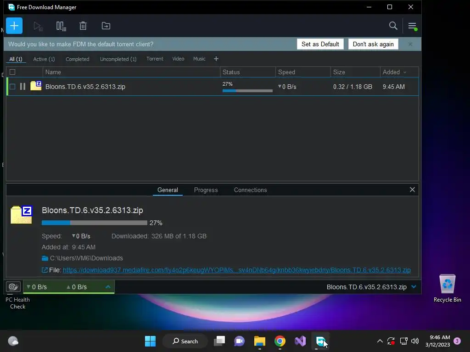Image resolution: width=470 pixels, height=352 pixels.
Task: Click external link icon beside File
Action: (x=45, y=270)
